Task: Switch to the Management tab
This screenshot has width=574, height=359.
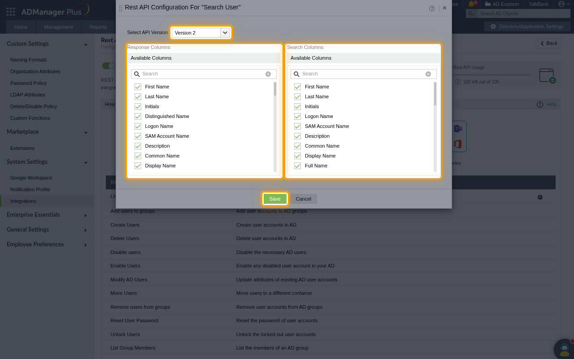Action: tap(58, 27)
